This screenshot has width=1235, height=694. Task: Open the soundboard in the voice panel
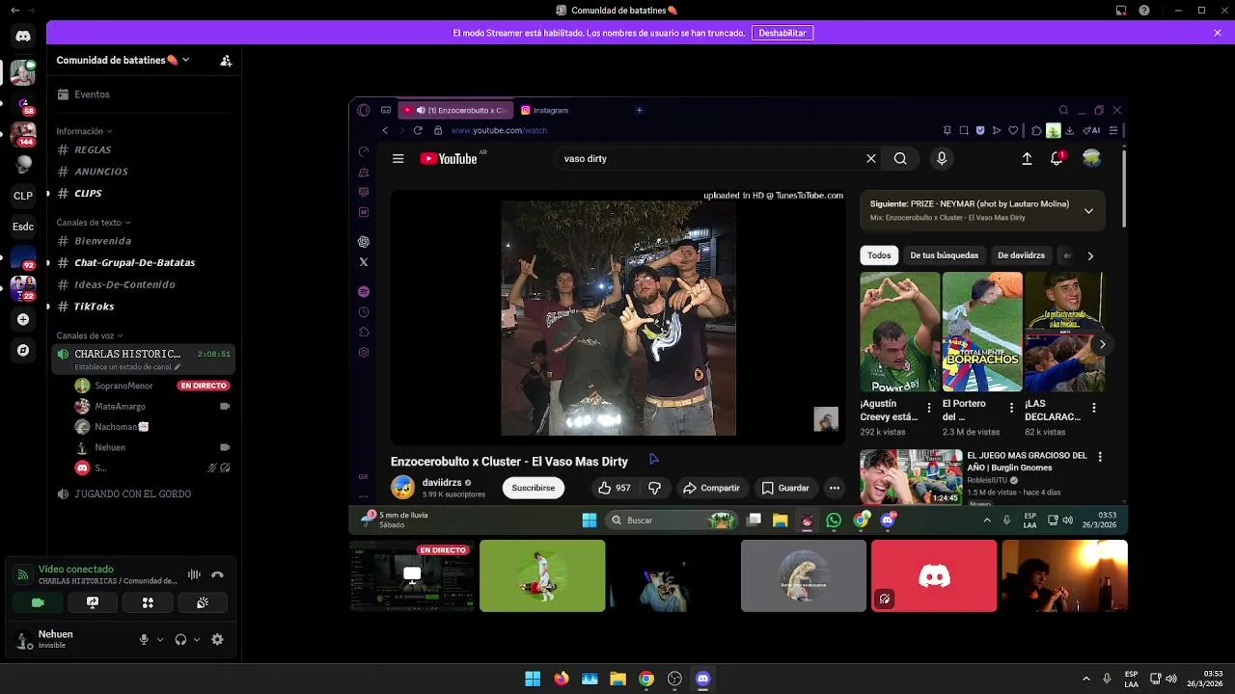pyautogui.click(x=203, y=602)
